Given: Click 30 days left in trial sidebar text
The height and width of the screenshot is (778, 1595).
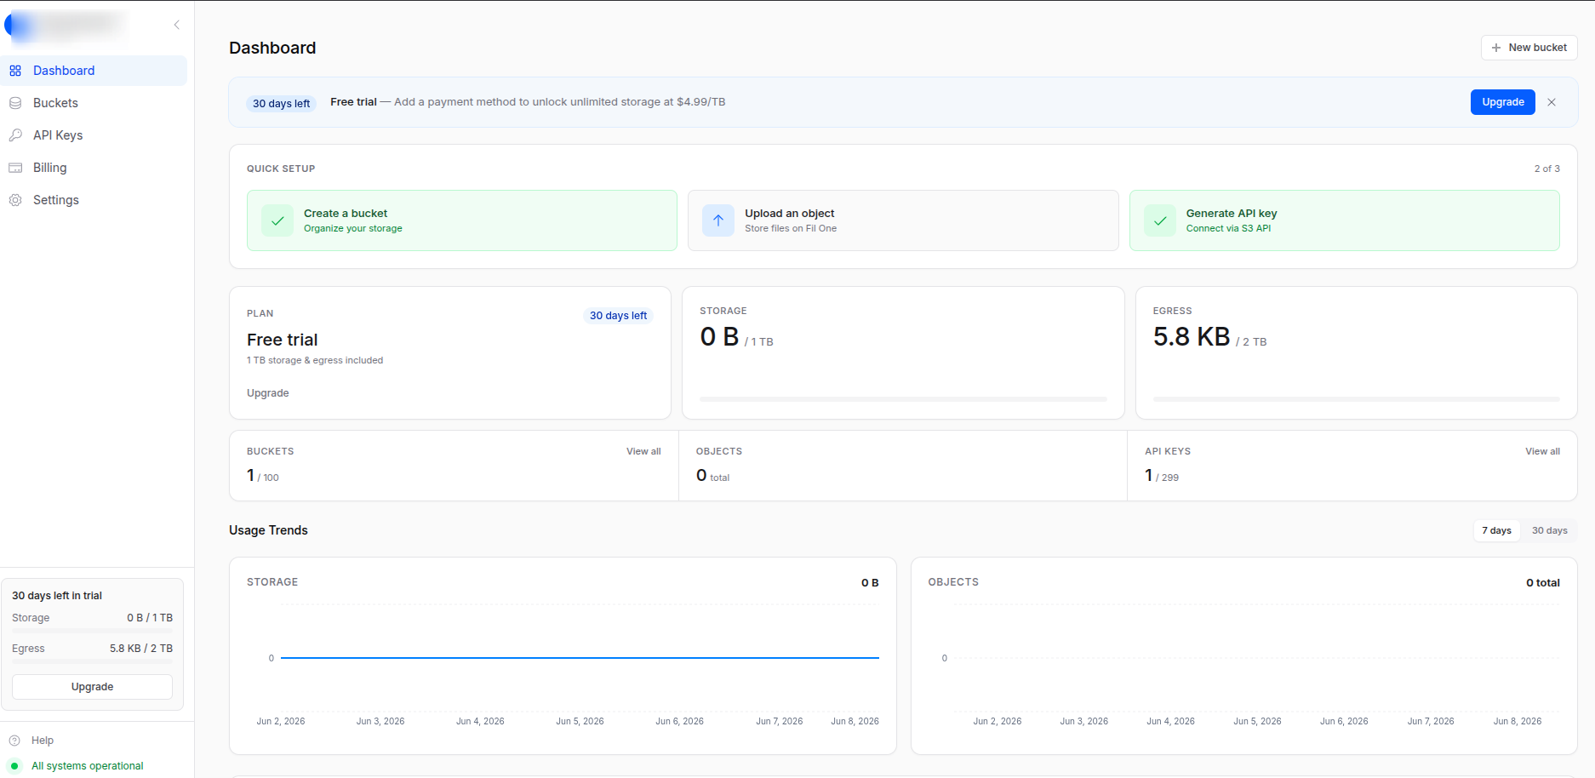Looking at the screenshot, I should (57, 596).
